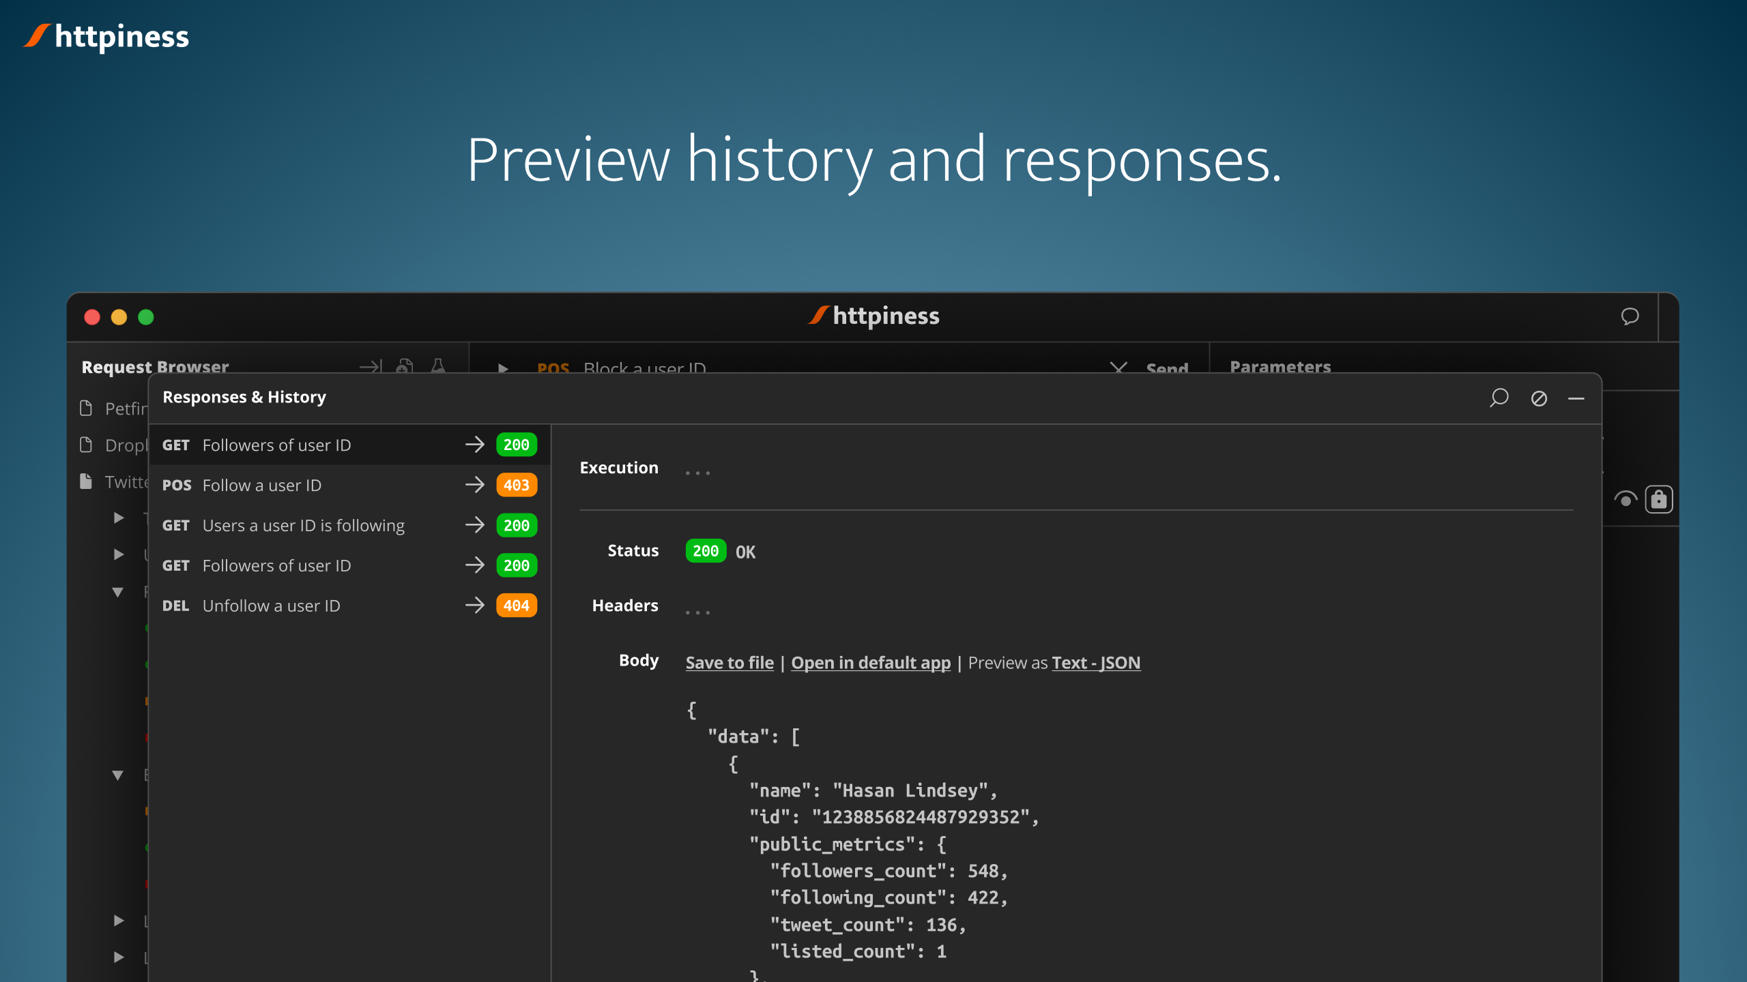Click arrow icon on first Followers of user ID row

[x=475, y=445]
